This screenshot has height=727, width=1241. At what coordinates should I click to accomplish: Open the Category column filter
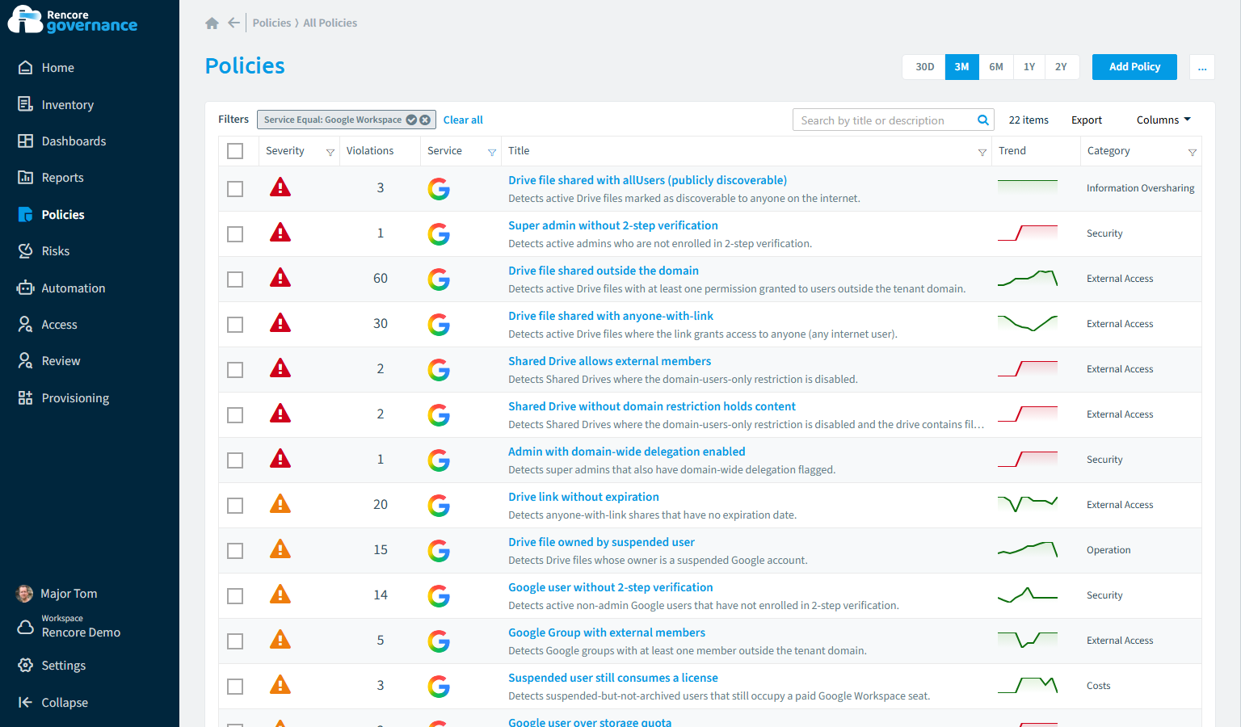click(1192, 152)
